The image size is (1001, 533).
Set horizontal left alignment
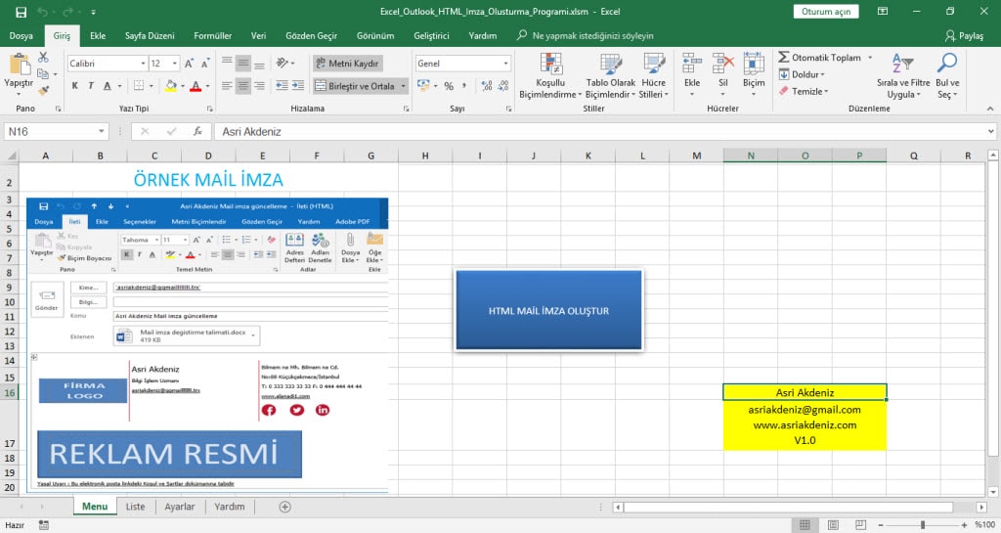[x=227, y=85]
